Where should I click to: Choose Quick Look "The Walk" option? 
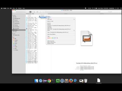(x=59, y=29)
